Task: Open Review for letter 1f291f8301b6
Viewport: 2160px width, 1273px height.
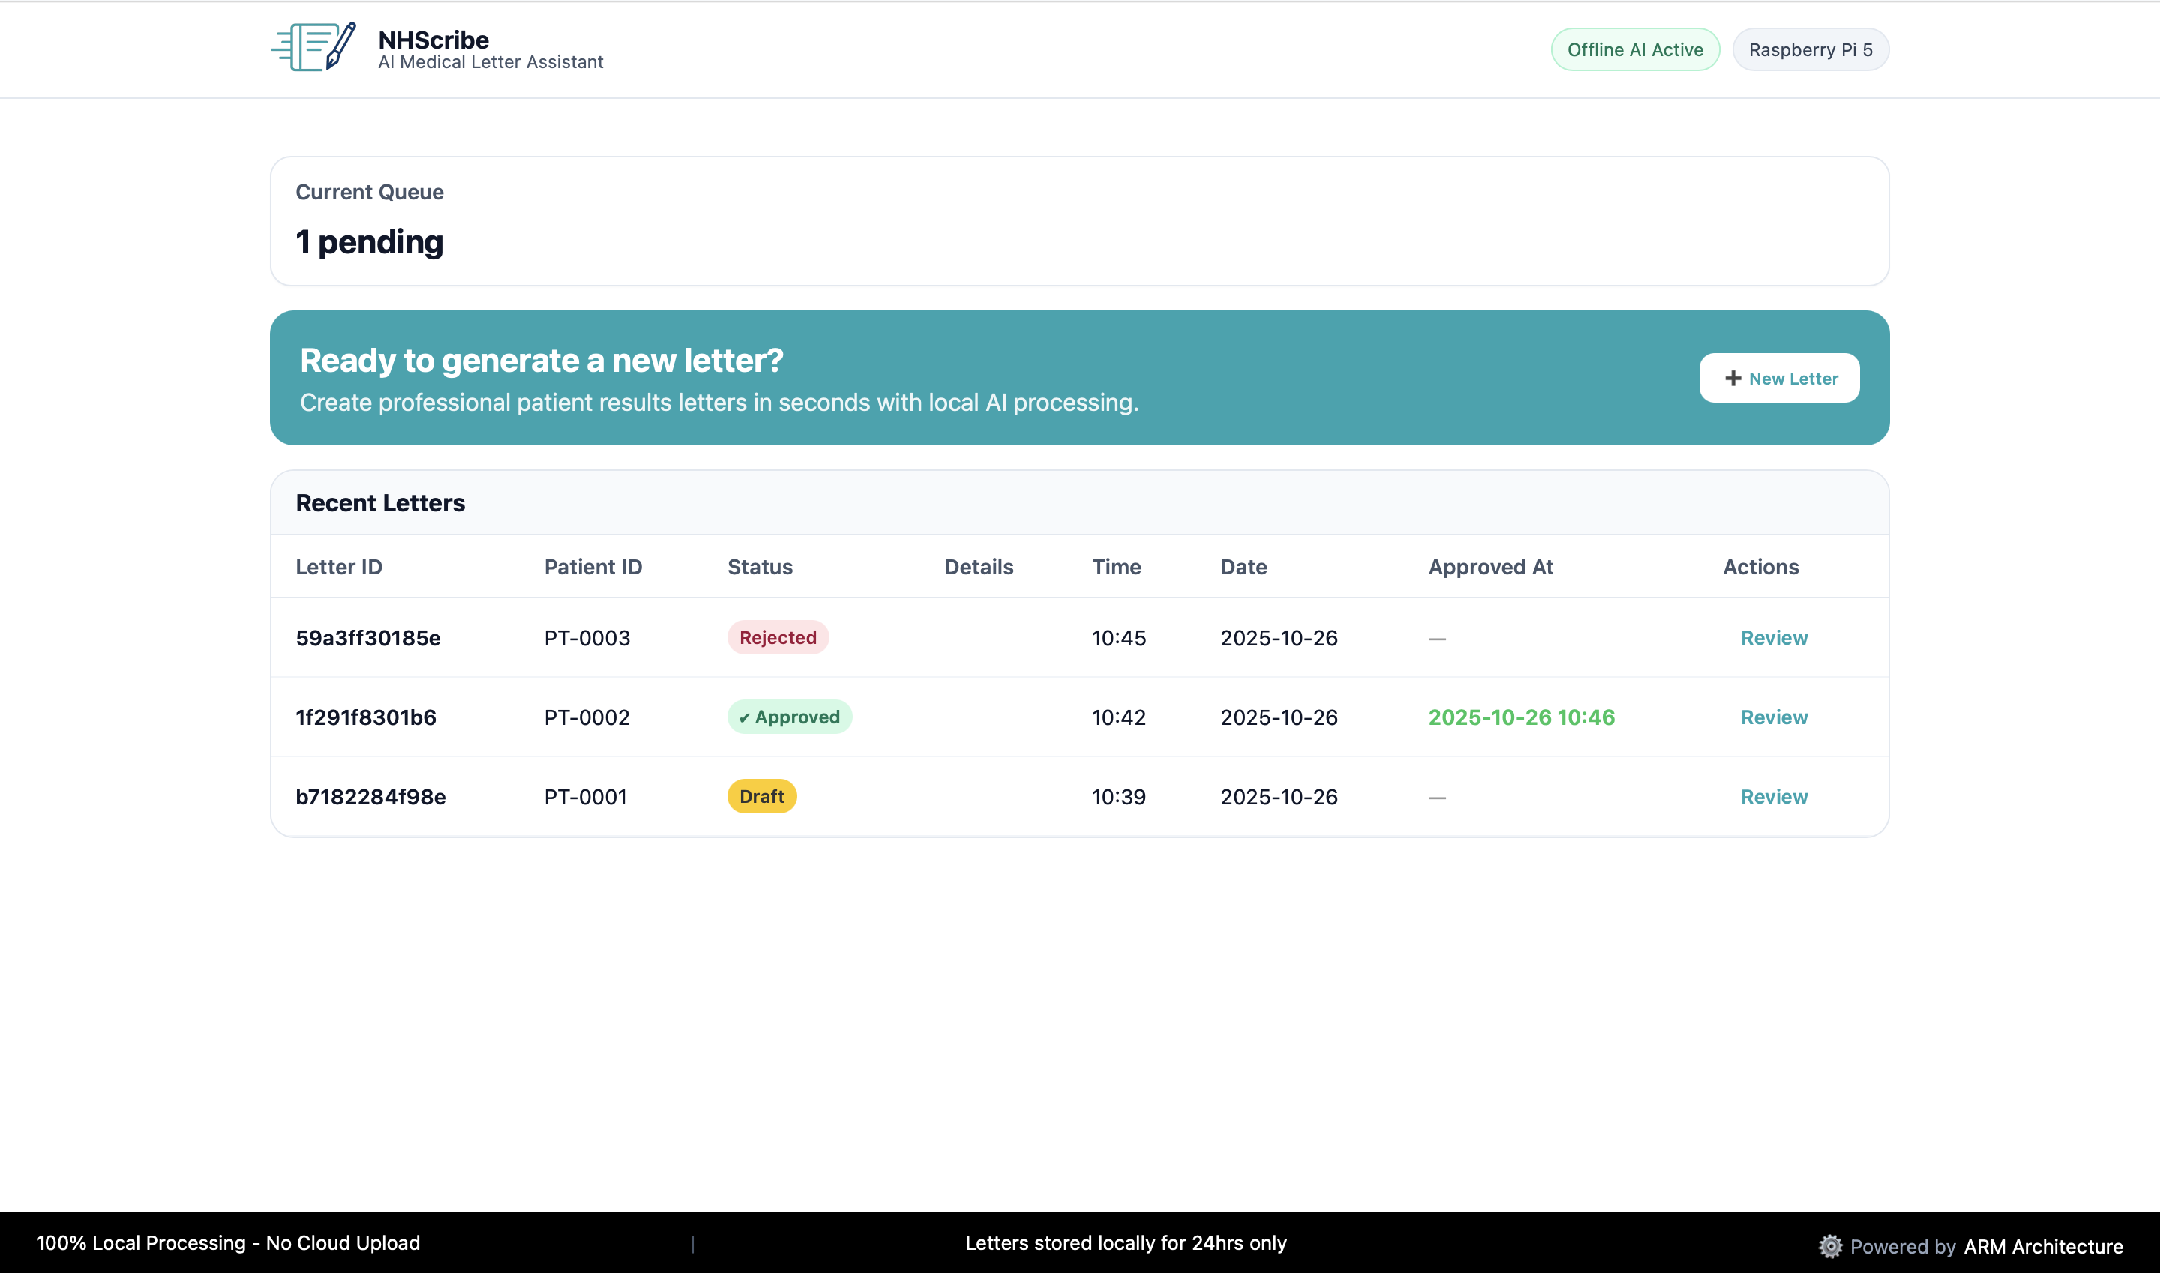Action: [x=1773, y=717]
